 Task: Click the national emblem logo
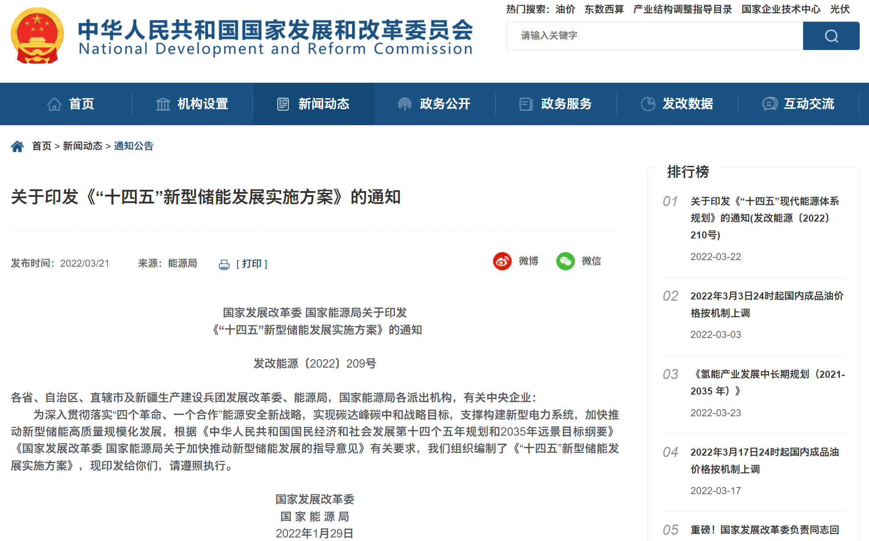[x=37, y=36]
